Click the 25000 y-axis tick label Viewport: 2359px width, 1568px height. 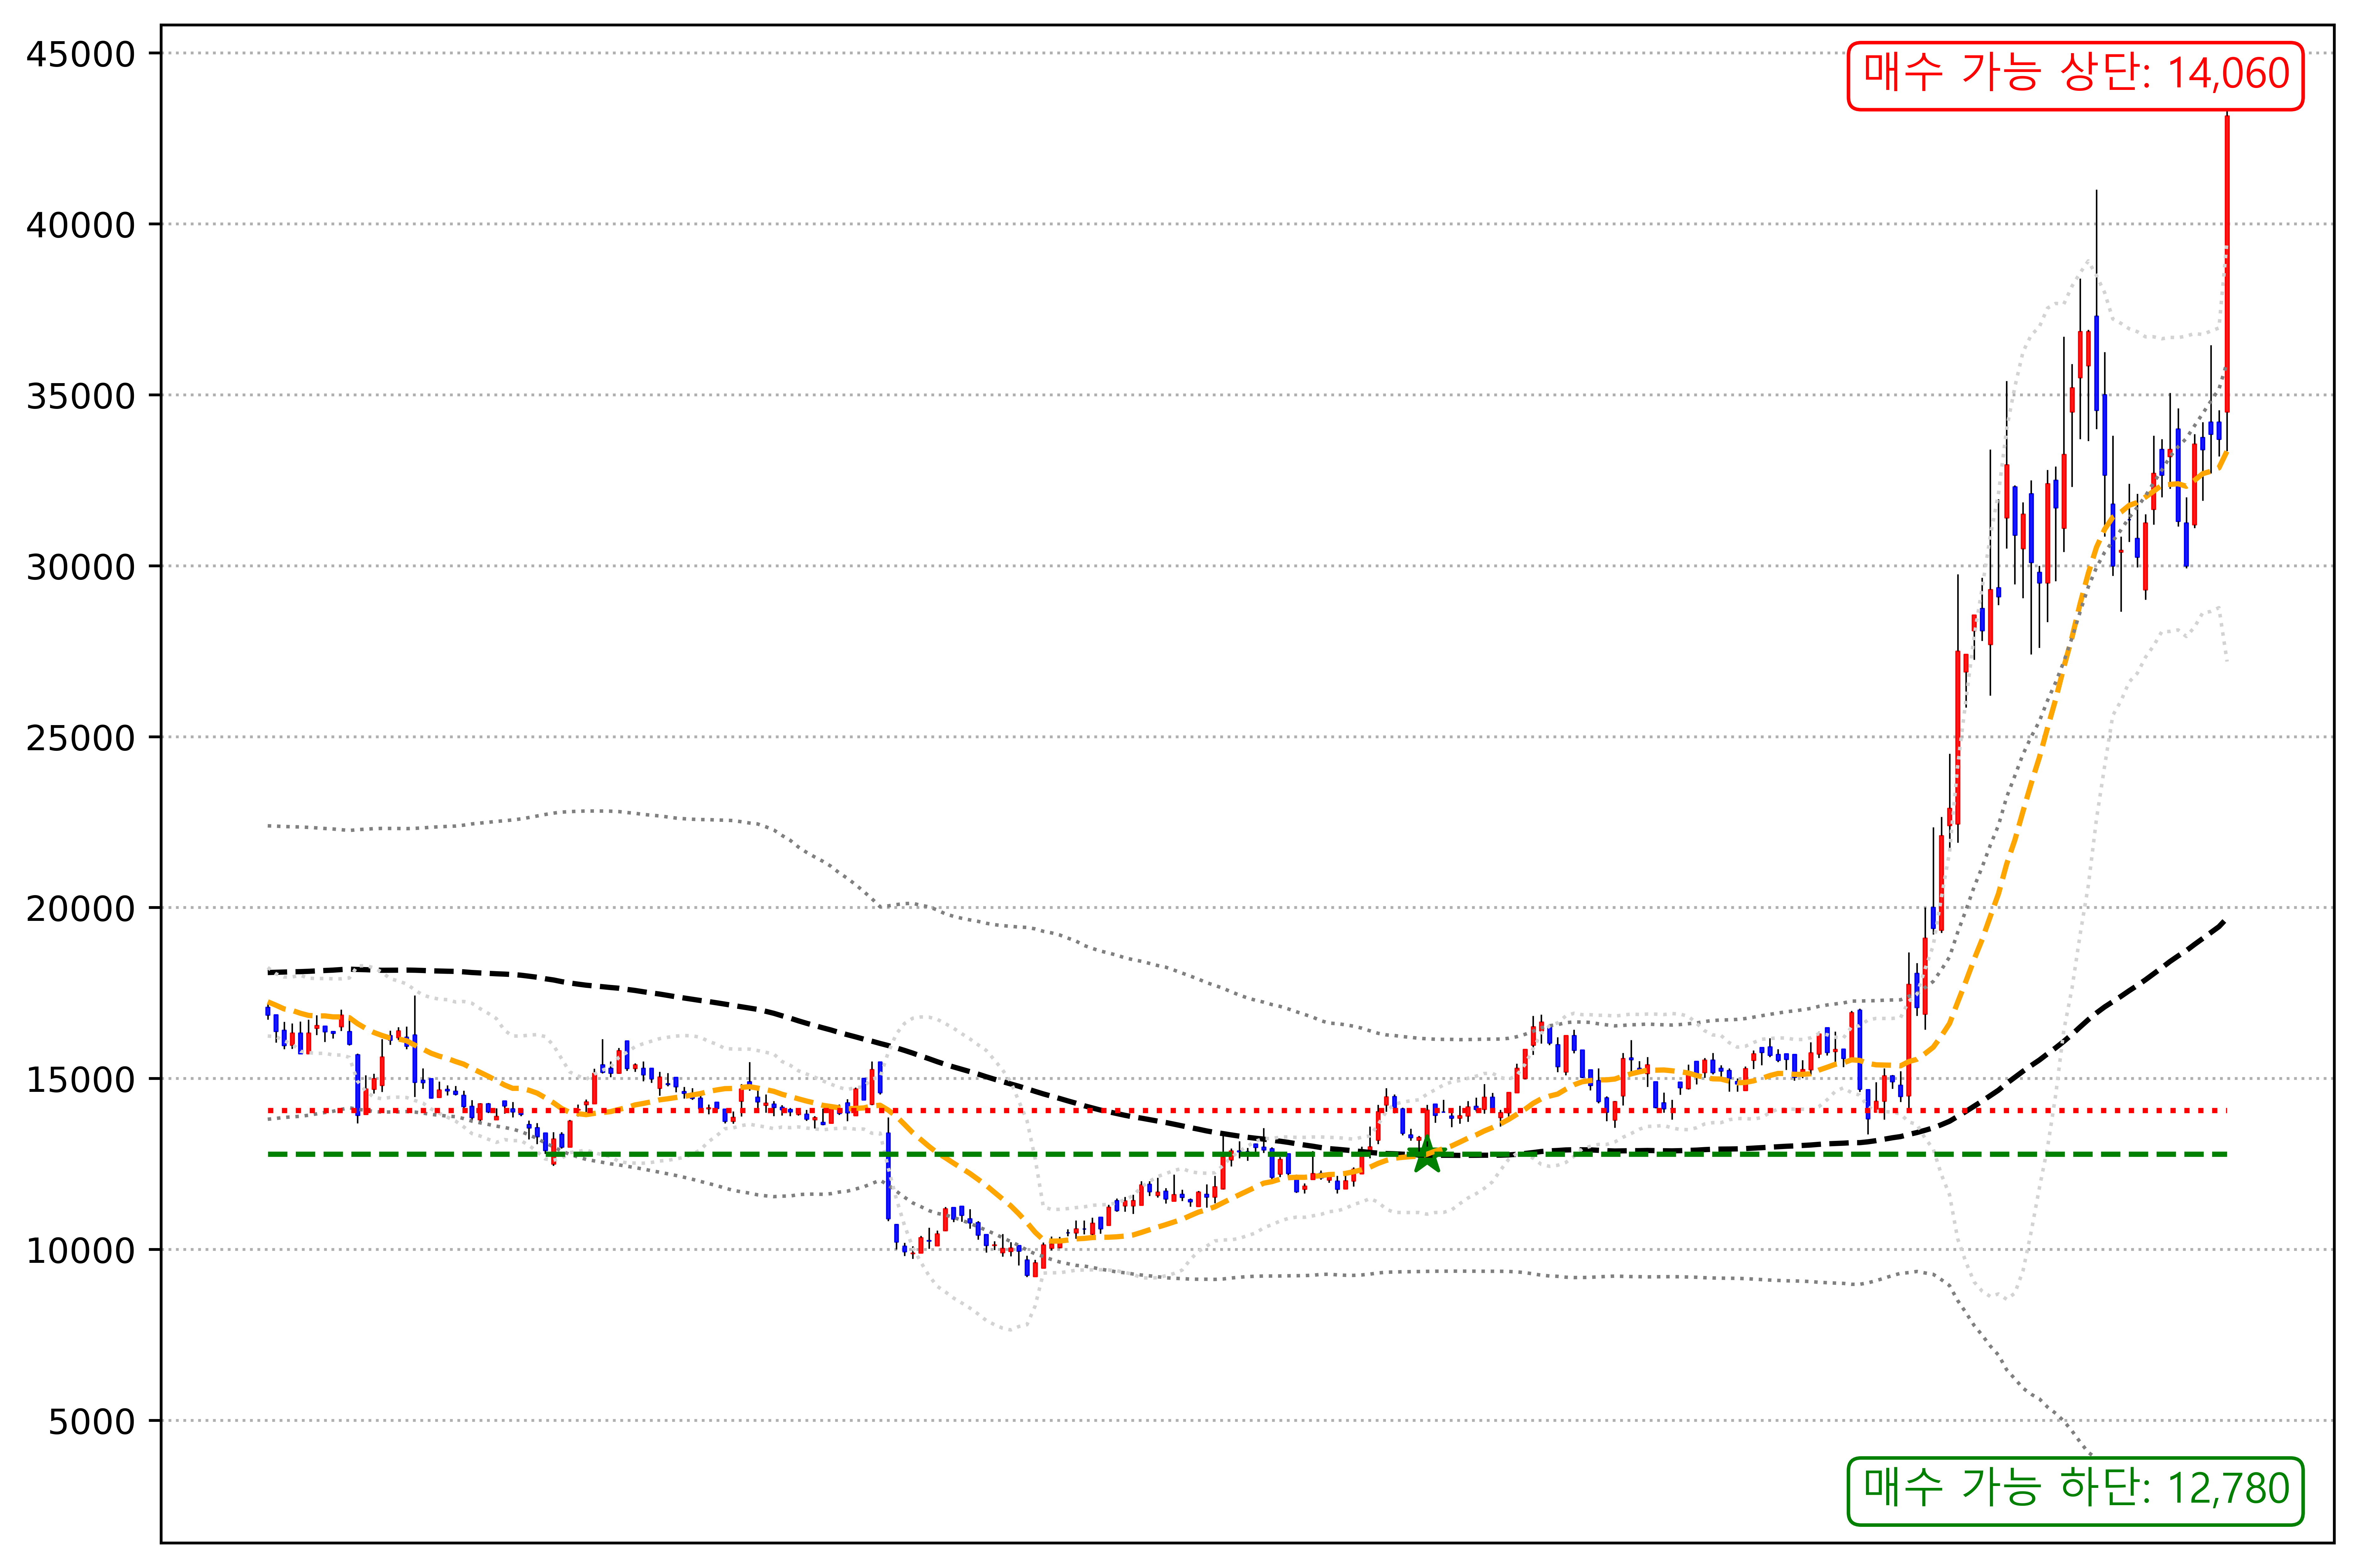click(80, 738)
